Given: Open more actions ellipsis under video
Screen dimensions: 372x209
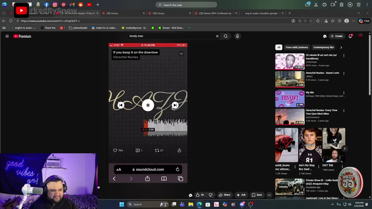Looking at the screenshot, I should click(269, 195).
